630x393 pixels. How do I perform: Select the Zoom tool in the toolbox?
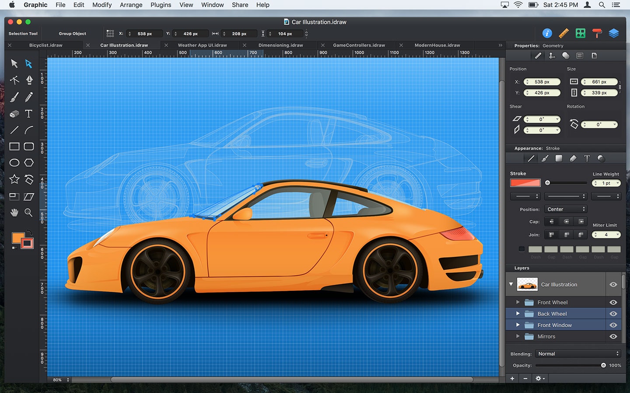[29, 213]
